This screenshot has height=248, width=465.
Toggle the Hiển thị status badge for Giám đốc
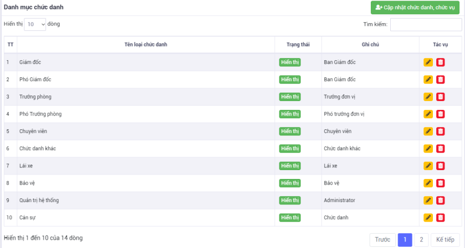pos(290,62)
